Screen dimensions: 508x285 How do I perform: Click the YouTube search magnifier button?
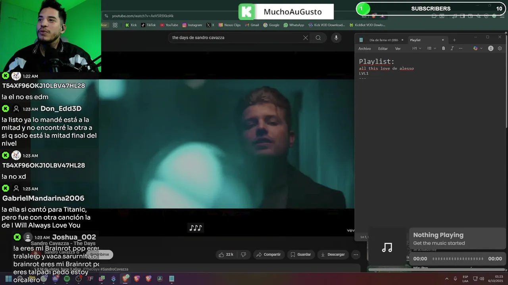point(318,38)
